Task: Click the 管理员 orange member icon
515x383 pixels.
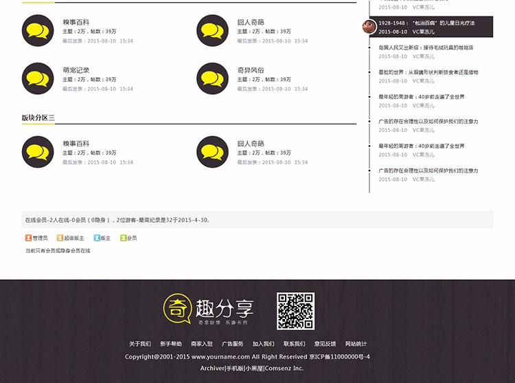Action: pos(28,238)
